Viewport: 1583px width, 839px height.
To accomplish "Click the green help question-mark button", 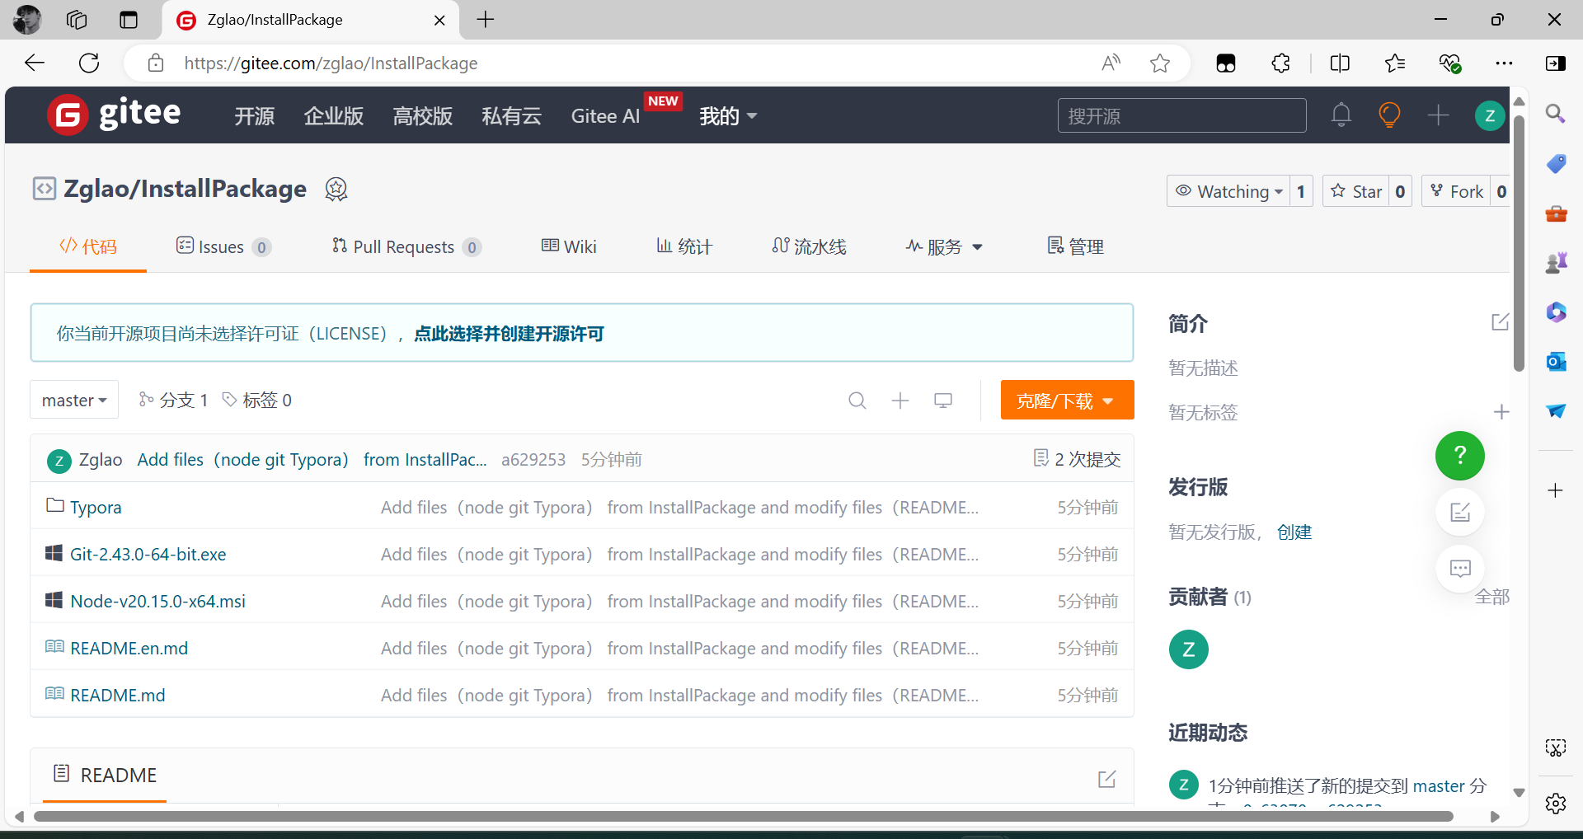I will point(1459,456).
